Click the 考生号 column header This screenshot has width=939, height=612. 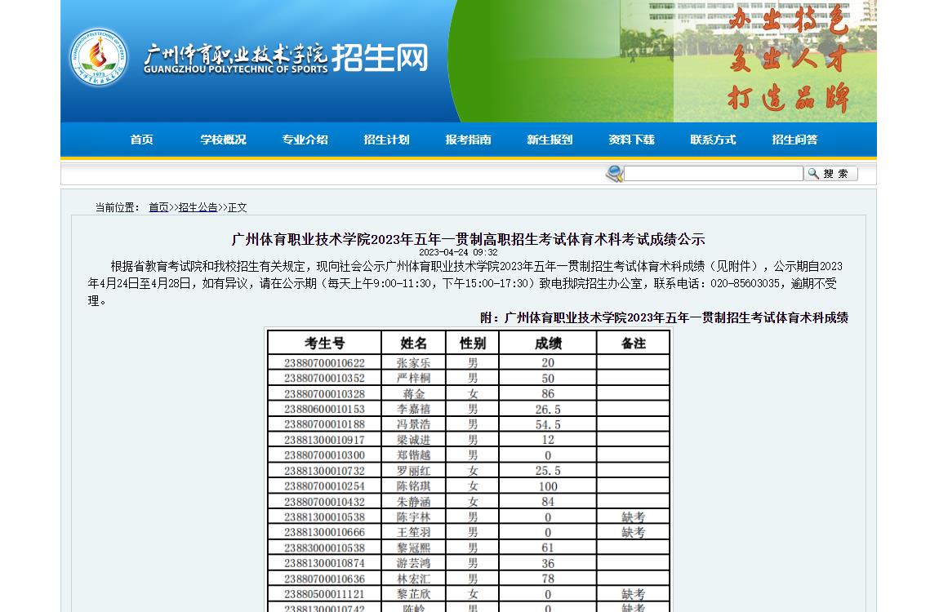(x=325, y=343)
